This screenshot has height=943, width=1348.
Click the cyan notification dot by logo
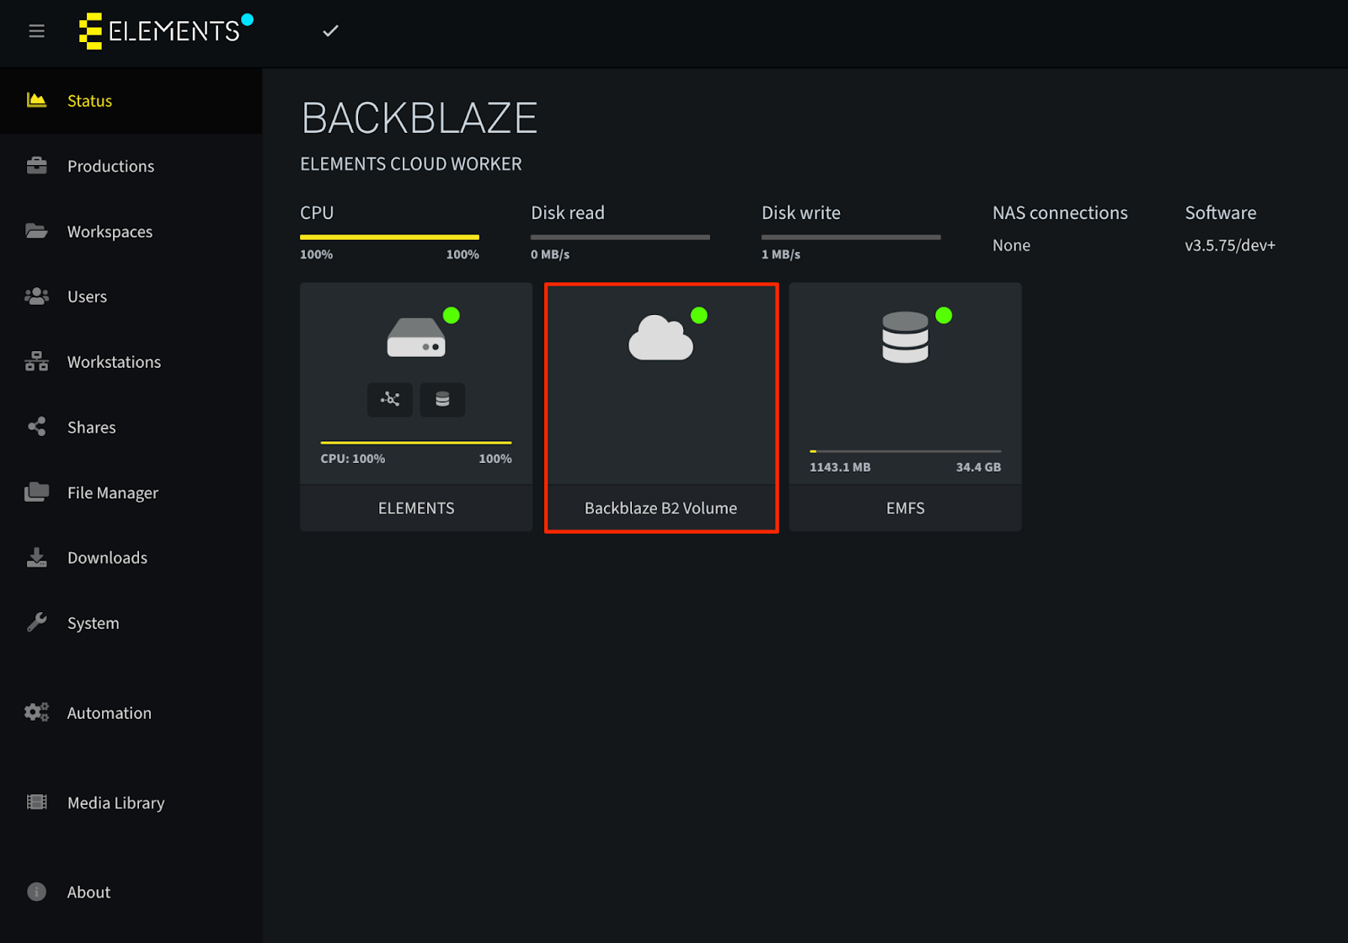(x=247, y=19)
